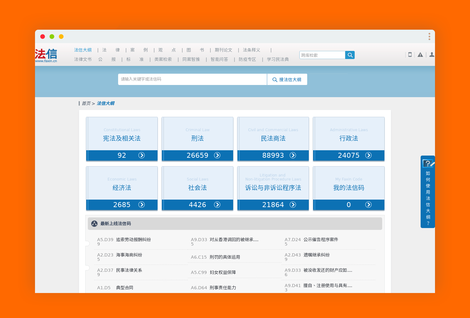Screen dimensions: 470x318
Task: Open the 我的法信码 category title
Action: [349, 188]
